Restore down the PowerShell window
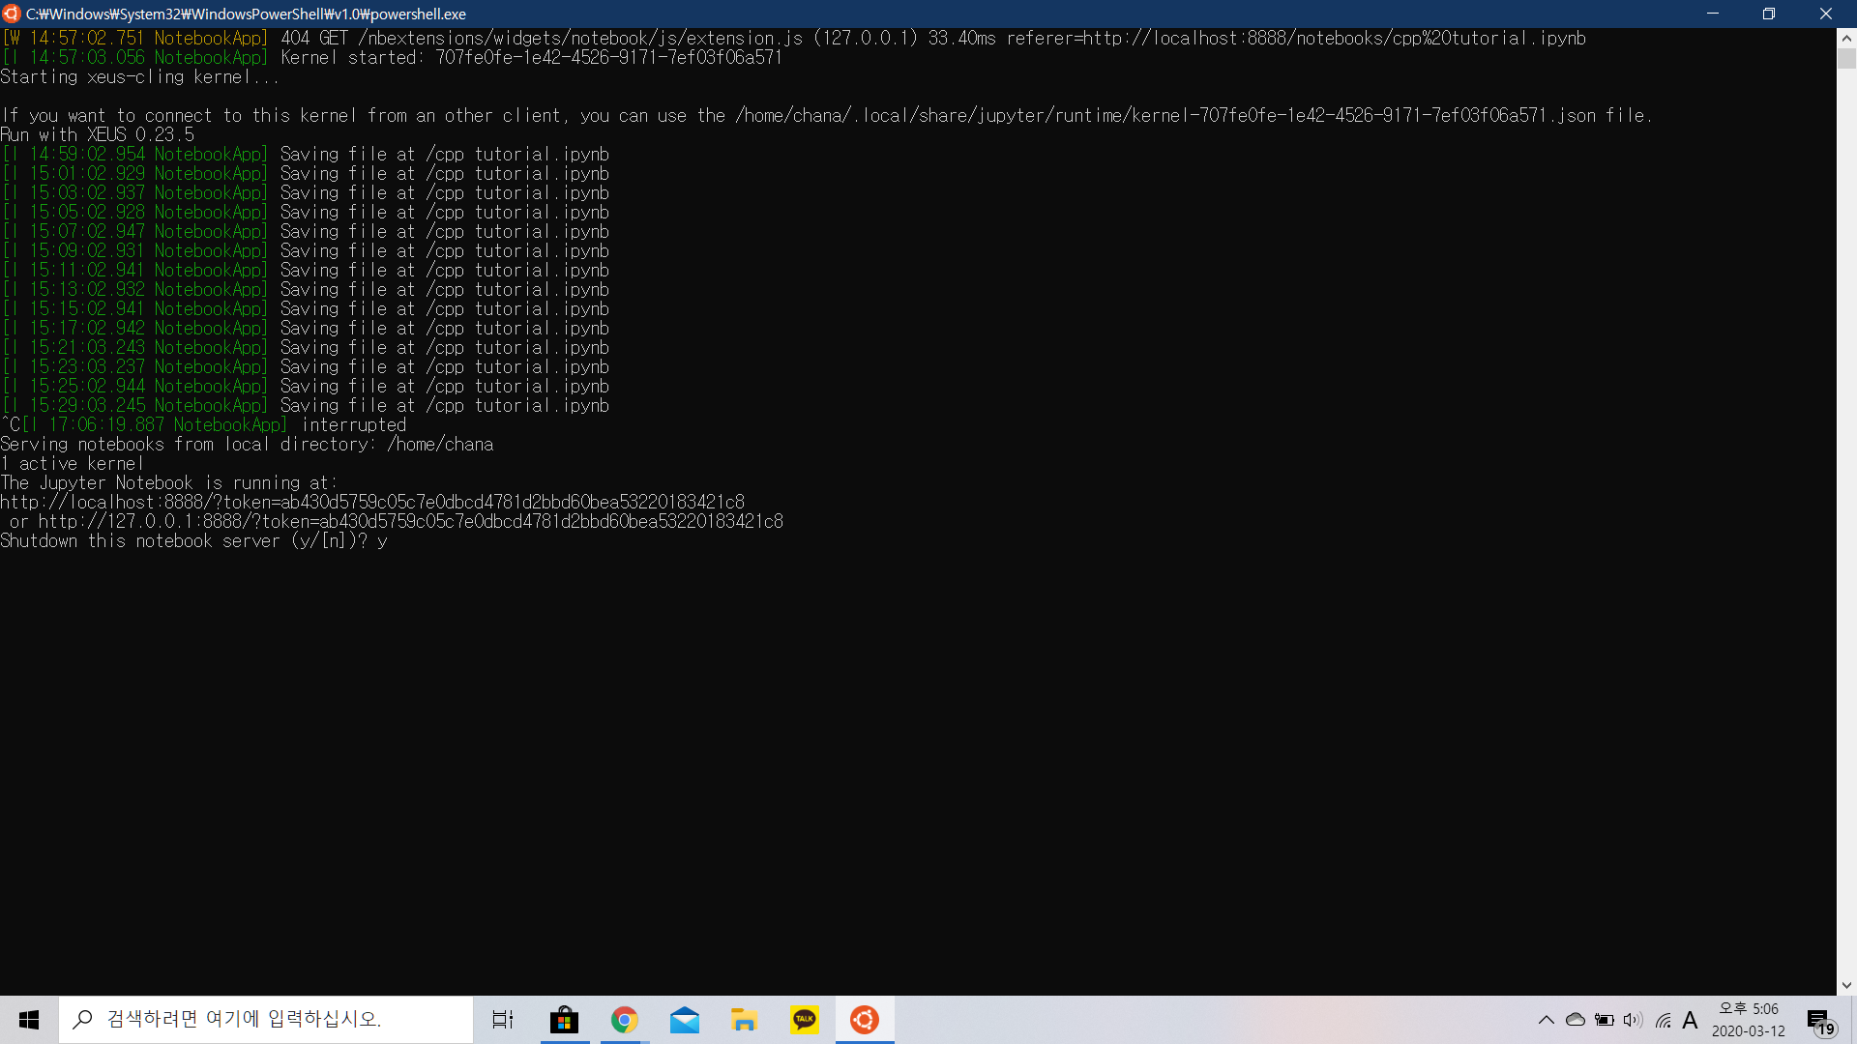This screenshot has width=1857, height=1044. pyautogui.click(x=1769, y=14)
